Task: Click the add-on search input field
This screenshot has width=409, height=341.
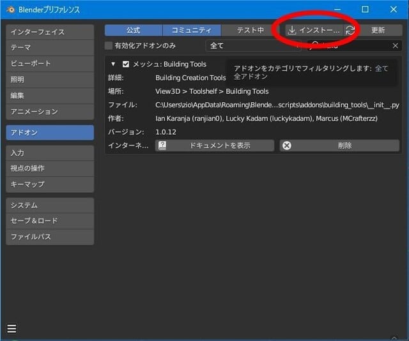Action: (351, 46)
